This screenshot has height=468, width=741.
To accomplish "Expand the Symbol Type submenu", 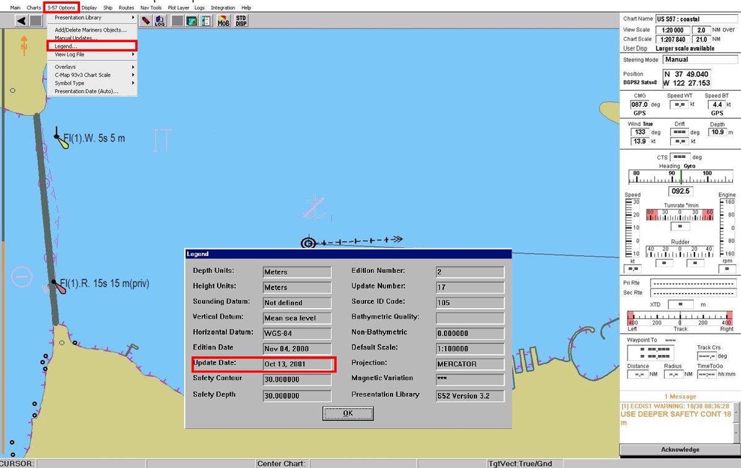I will click(x=93, y=83).
